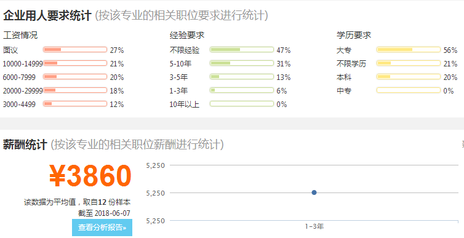Click the 大专 education bar
Viewport: 464px width, 238px height.
(x=409, y=50)
